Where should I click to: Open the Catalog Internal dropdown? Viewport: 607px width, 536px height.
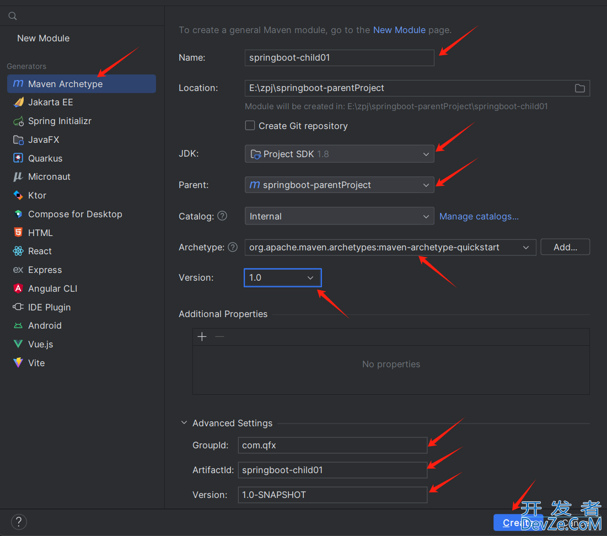pos(339,216)
